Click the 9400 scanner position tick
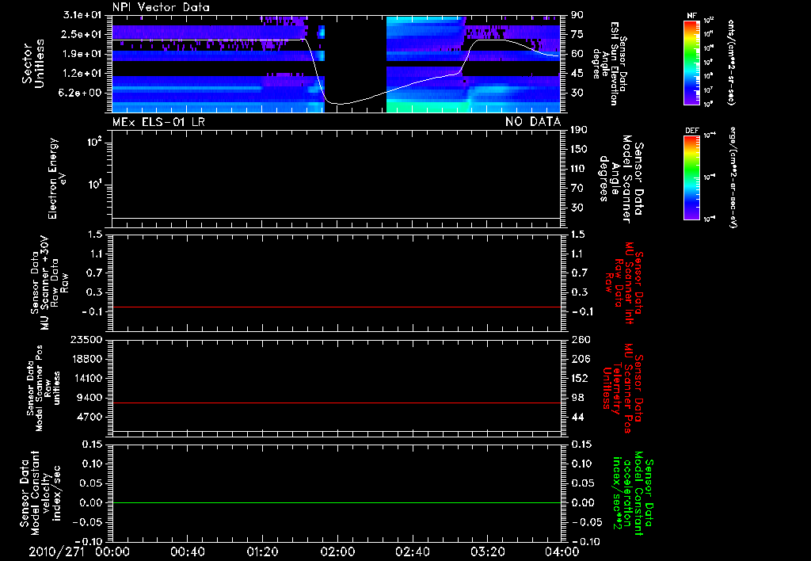 click(89, 398)
